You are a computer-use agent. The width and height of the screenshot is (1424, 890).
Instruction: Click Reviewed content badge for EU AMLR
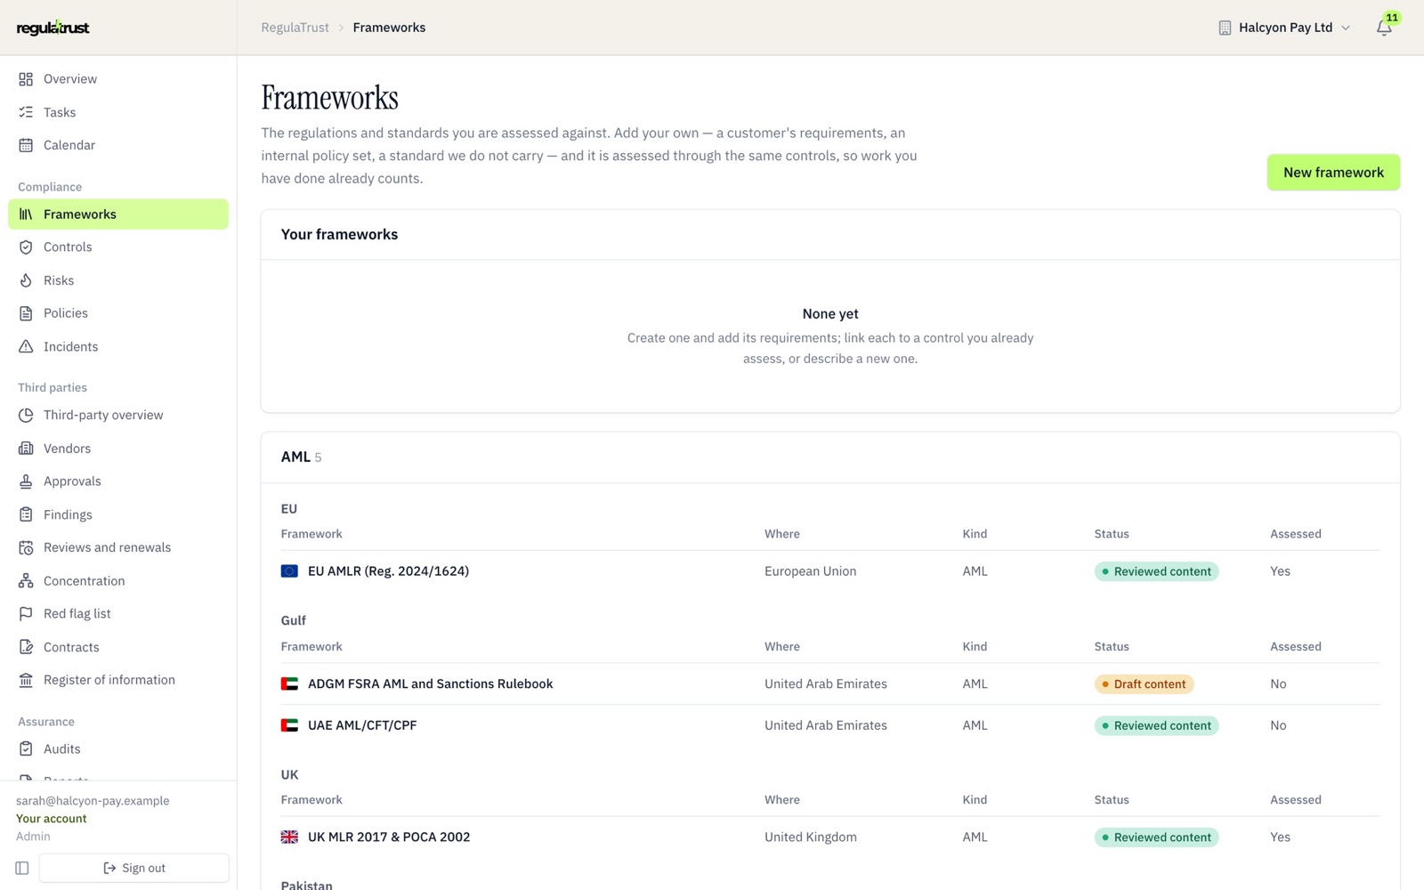(1156, 571)
